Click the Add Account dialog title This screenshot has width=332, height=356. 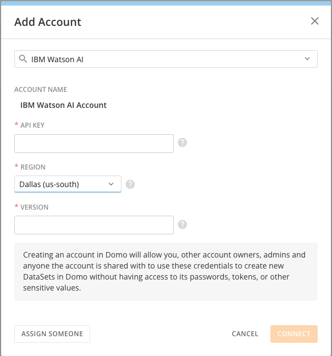coord(48,22)
